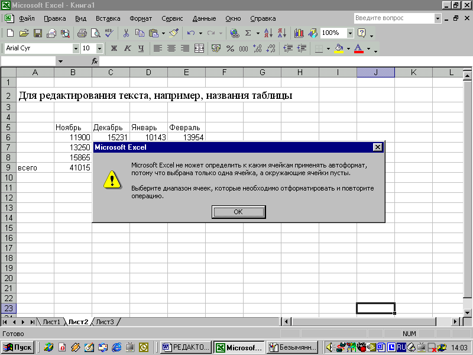This screenshot has width=473, height=355.
Task: Open the Paste options dropdown arrow
Action: click(164, 33)
